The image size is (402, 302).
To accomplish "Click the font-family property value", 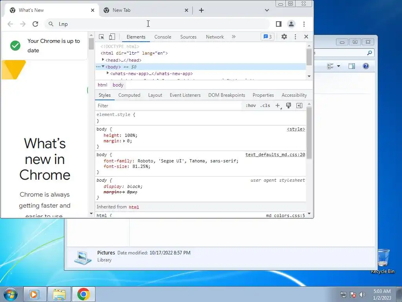I will (x=188, y=161).
